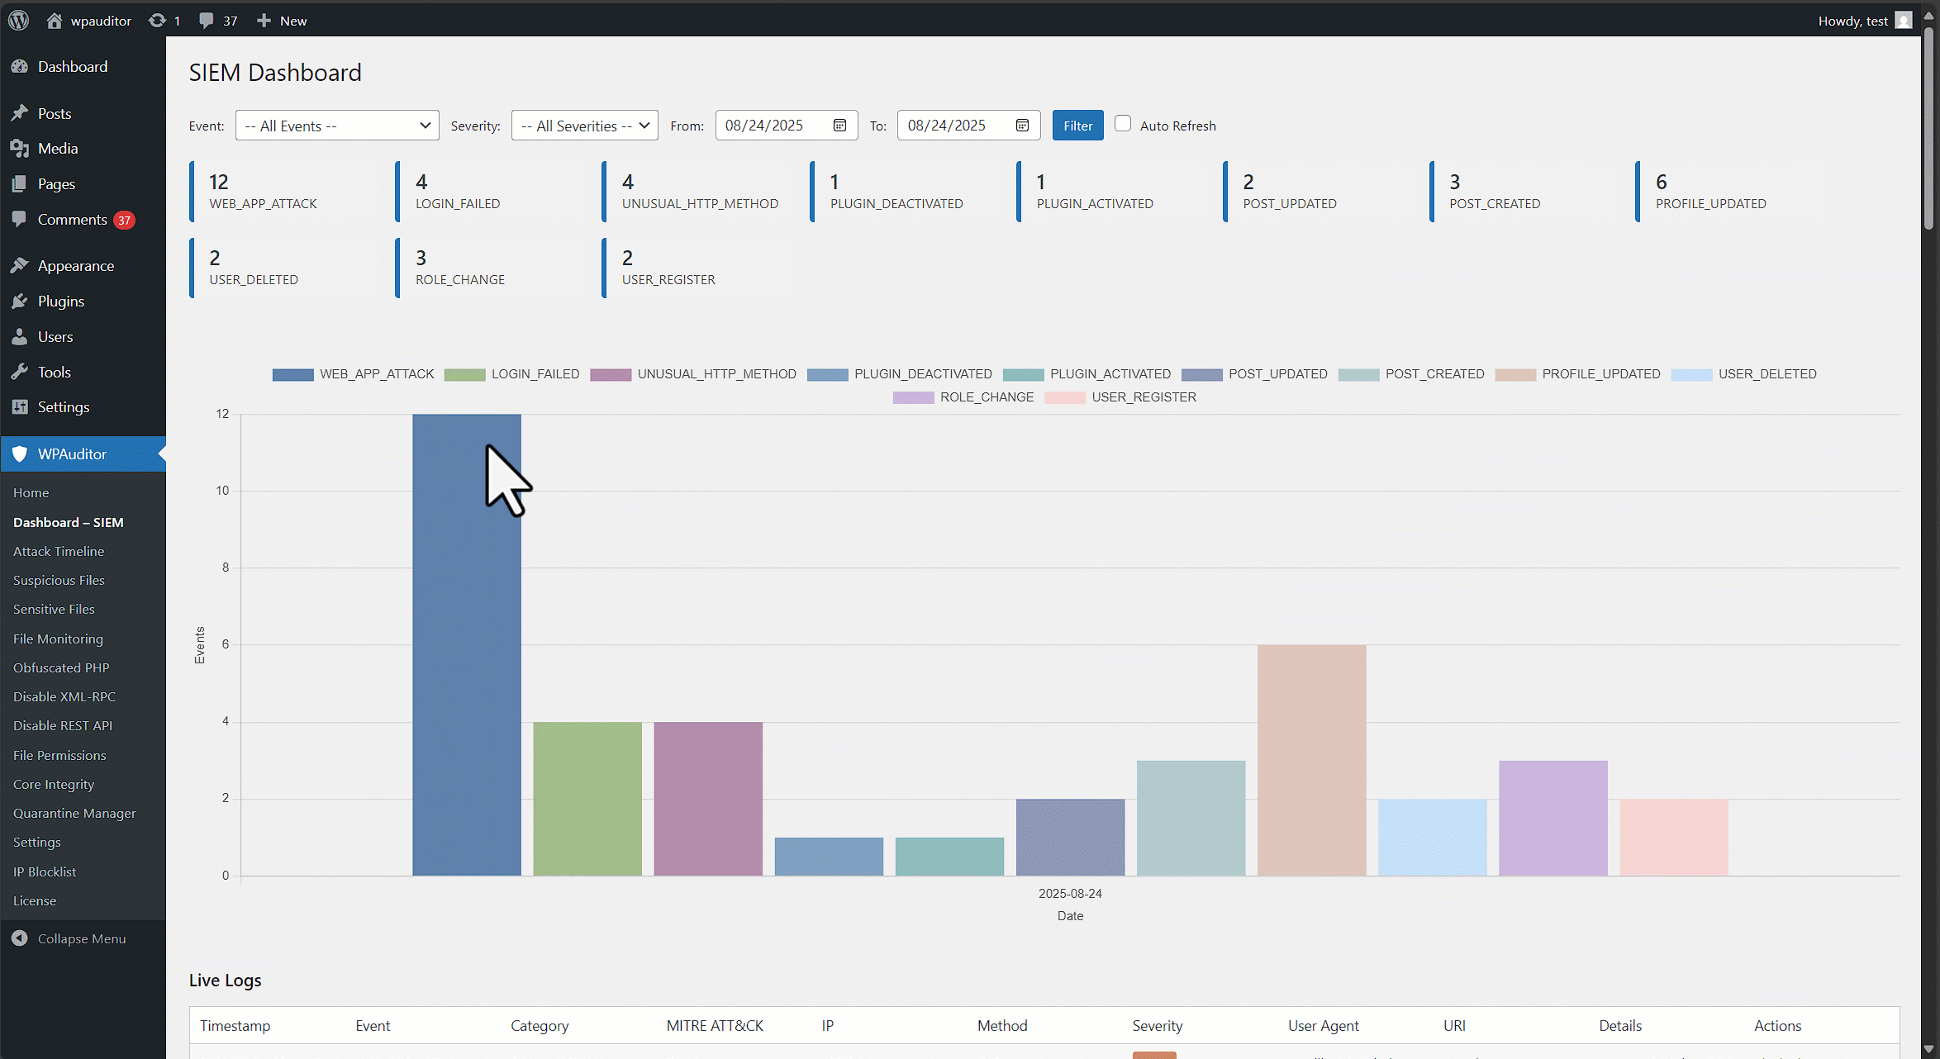
Task: Open the To date calendar picker icon
Action: 1022,126
